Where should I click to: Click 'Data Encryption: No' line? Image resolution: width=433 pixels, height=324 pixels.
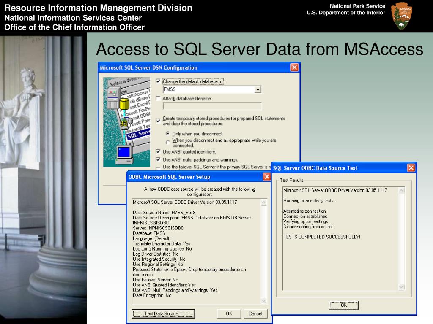(152, 295)
